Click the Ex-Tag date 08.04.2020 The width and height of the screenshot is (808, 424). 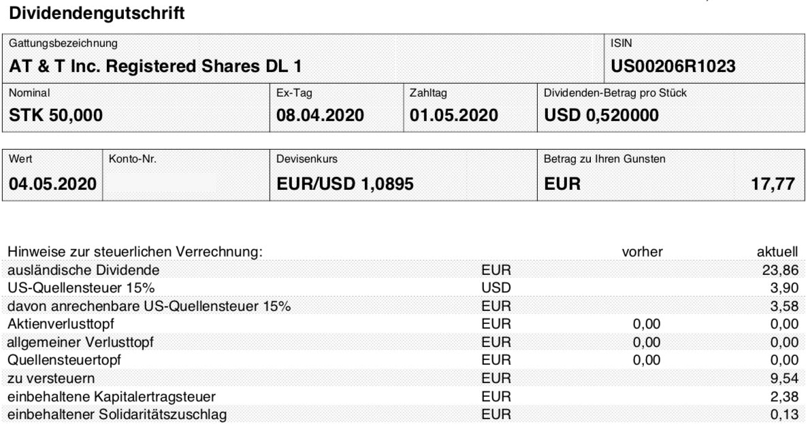[320, 115]
